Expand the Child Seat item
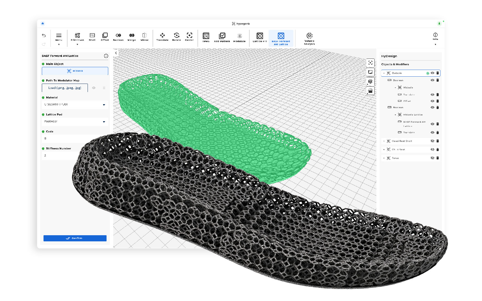This screenshot has height=301, width=482. [x=384, y=150]
